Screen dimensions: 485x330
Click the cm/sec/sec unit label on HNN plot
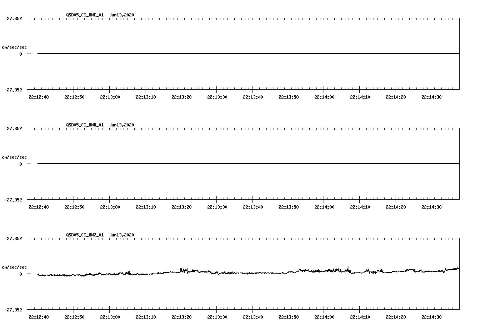14,157
